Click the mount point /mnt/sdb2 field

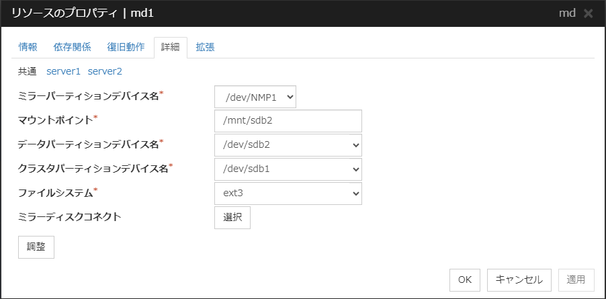pyautogui.click(x=288, y=121)
